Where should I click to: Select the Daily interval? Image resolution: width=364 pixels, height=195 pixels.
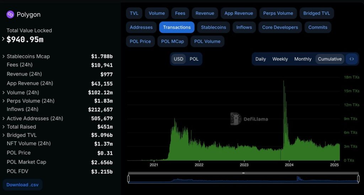point(261,59)
